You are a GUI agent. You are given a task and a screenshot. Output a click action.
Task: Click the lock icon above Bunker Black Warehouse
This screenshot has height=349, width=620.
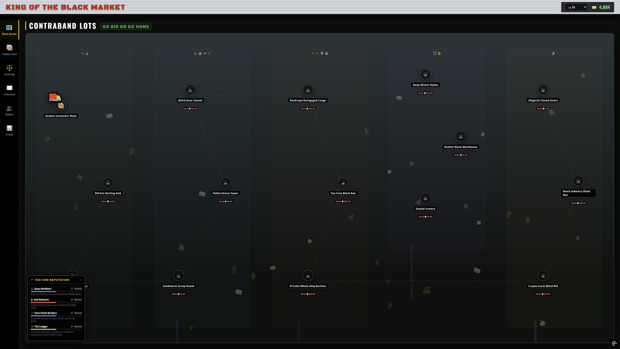pyautogui.click(x=460, y=137)
